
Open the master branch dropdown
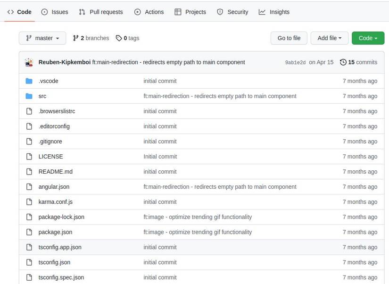click(x=42, y=38)
